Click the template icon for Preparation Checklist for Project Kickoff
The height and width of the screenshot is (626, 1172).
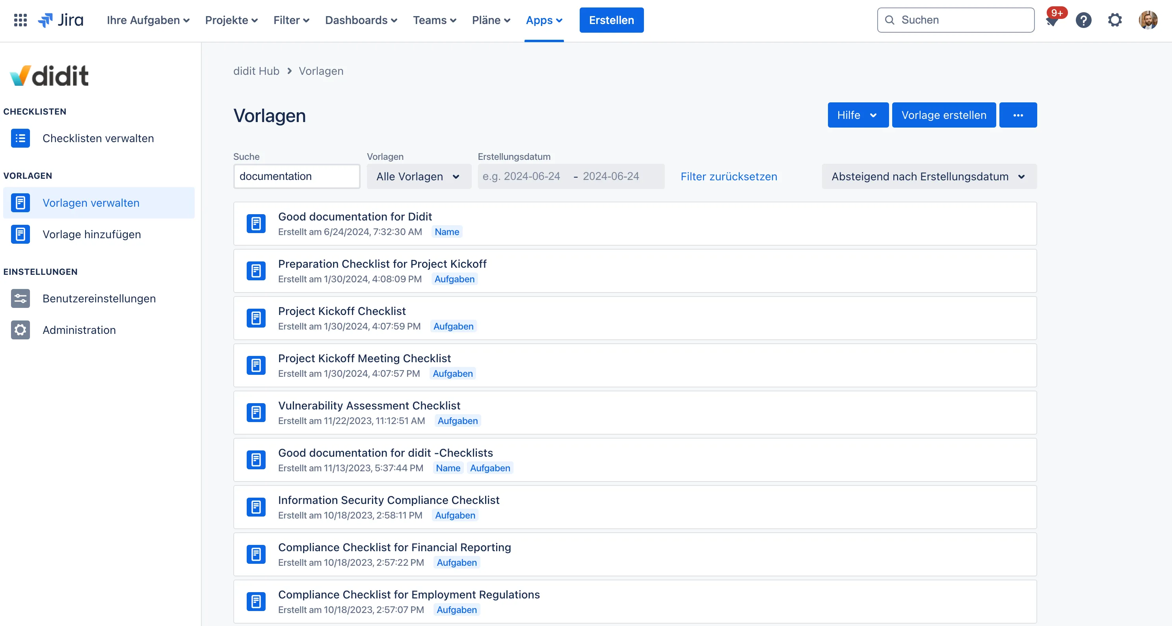256,271
